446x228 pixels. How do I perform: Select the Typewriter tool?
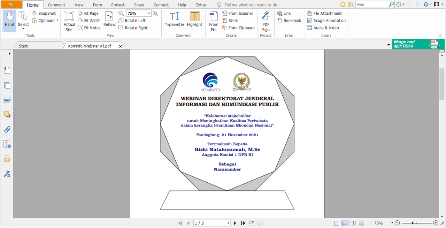174,20
